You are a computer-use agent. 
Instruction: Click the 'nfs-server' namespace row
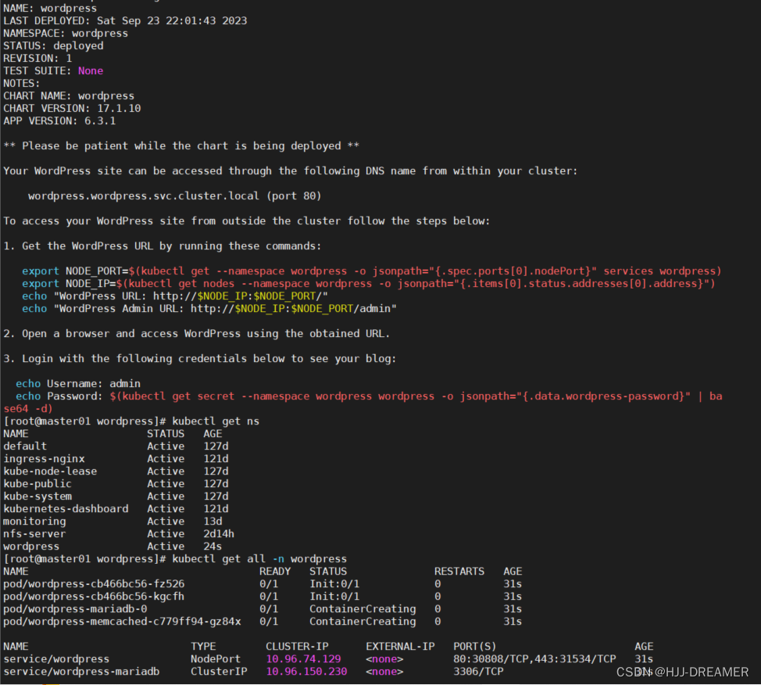point(119,534)
